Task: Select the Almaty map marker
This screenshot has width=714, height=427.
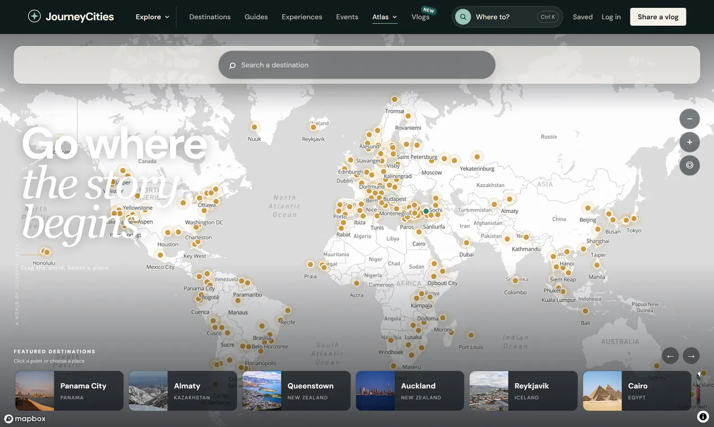Action: point(509,199)
